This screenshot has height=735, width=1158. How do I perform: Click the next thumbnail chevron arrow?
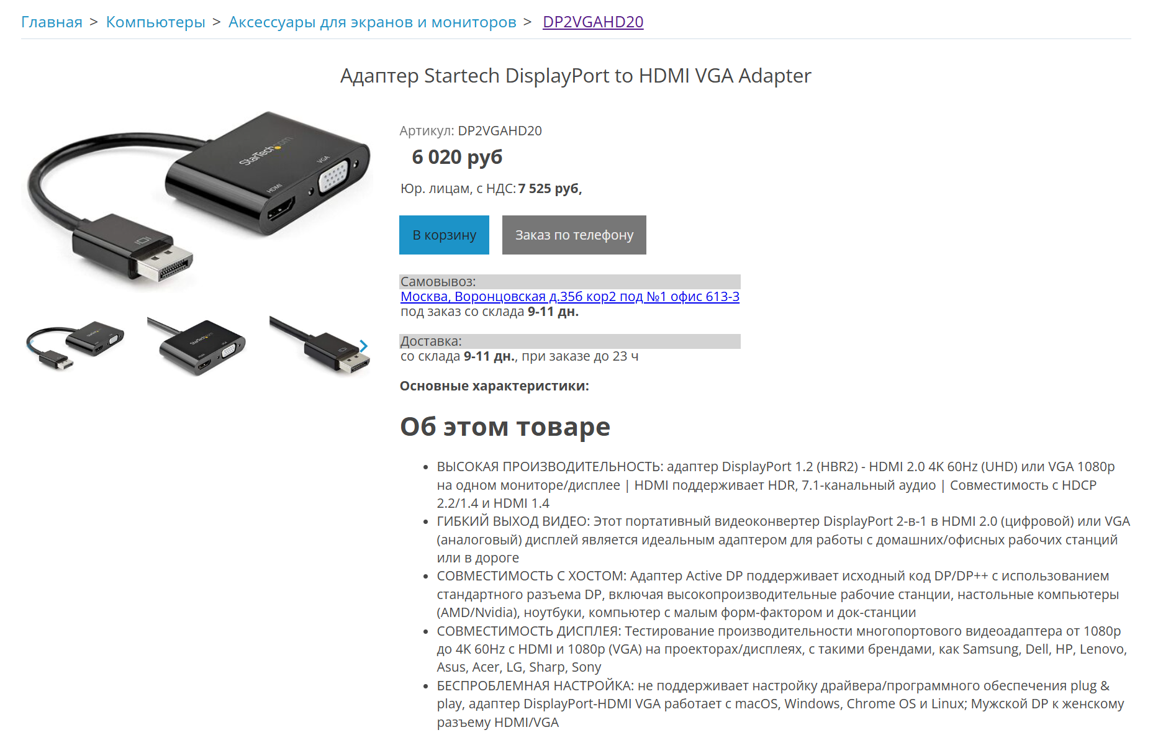pos(364,346)
